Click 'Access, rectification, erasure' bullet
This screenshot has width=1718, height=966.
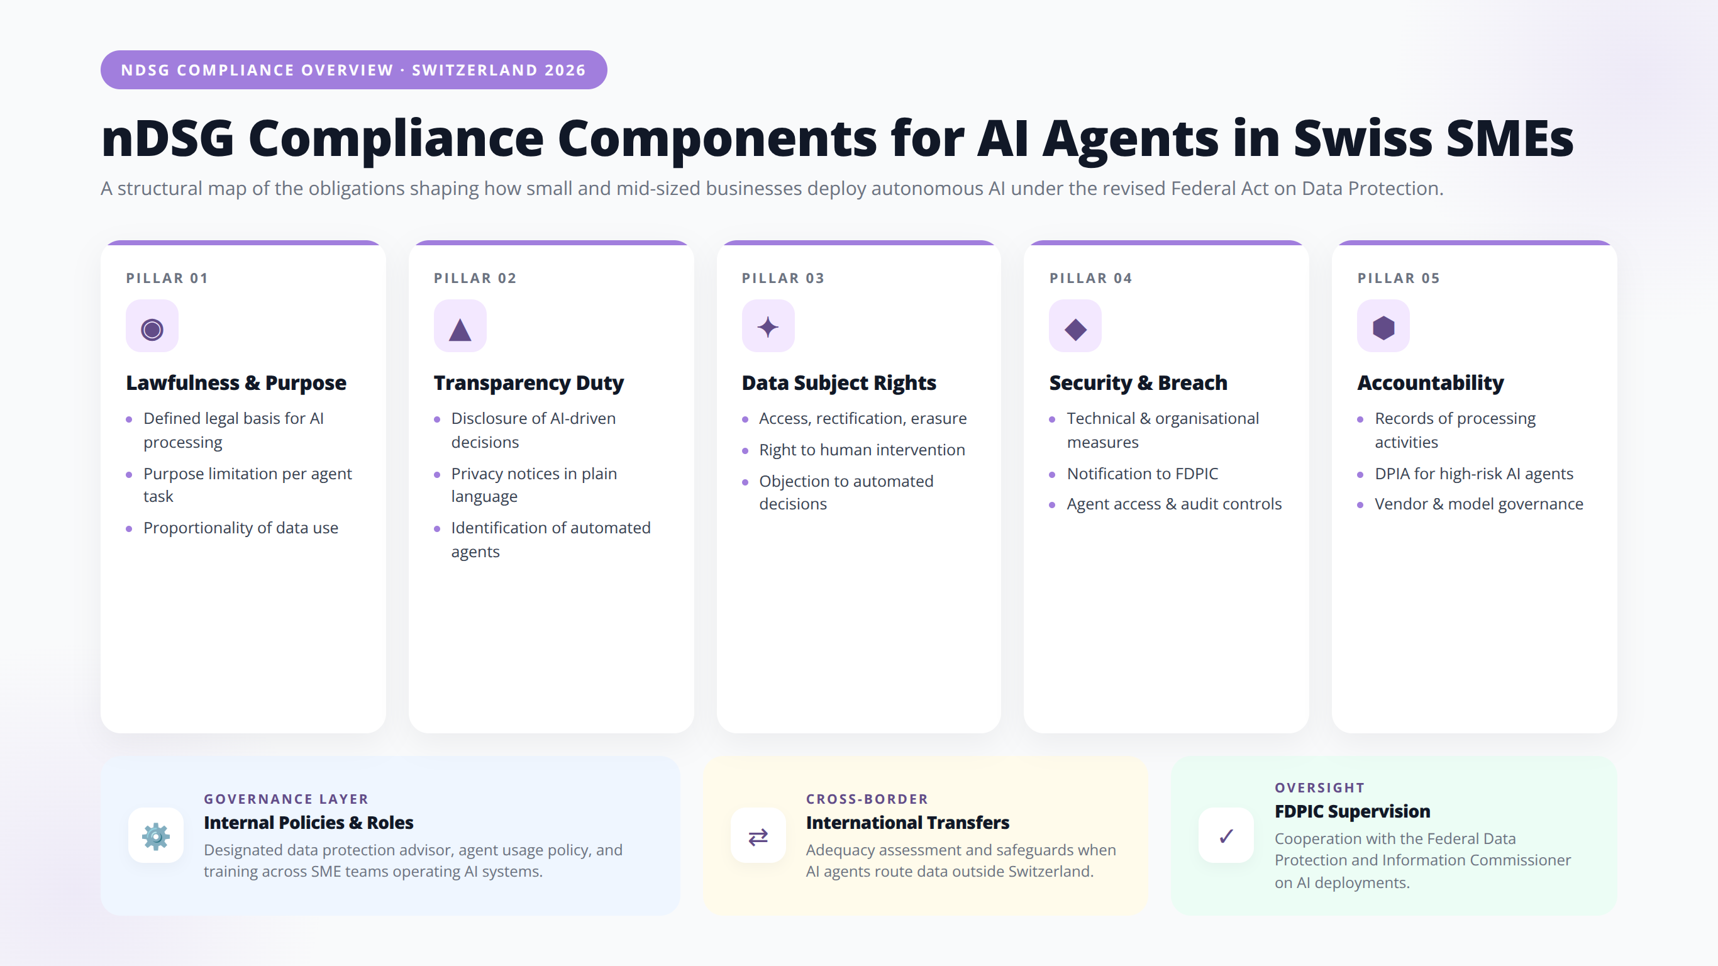(863, 419)
